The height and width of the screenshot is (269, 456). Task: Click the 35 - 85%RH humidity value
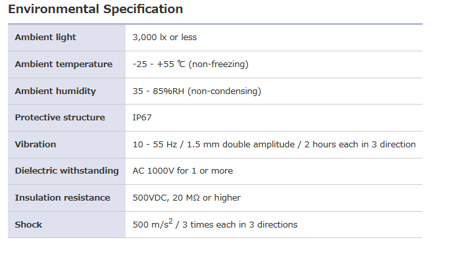pos(197,91)
